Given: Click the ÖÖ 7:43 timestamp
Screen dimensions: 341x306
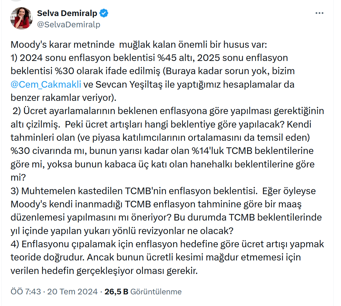Looking at the screenshot, I should click(x=26, y=292).
